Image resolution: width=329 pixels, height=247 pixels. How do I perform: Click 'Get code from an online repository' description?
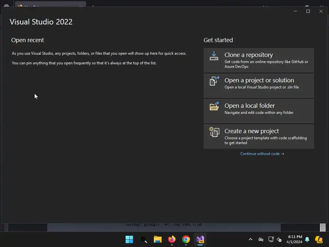[266, 64]
